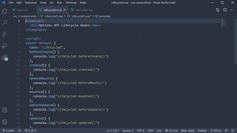Open the Terminal menu
Screen dimensions: 237x133
click(x=71, y=3)
